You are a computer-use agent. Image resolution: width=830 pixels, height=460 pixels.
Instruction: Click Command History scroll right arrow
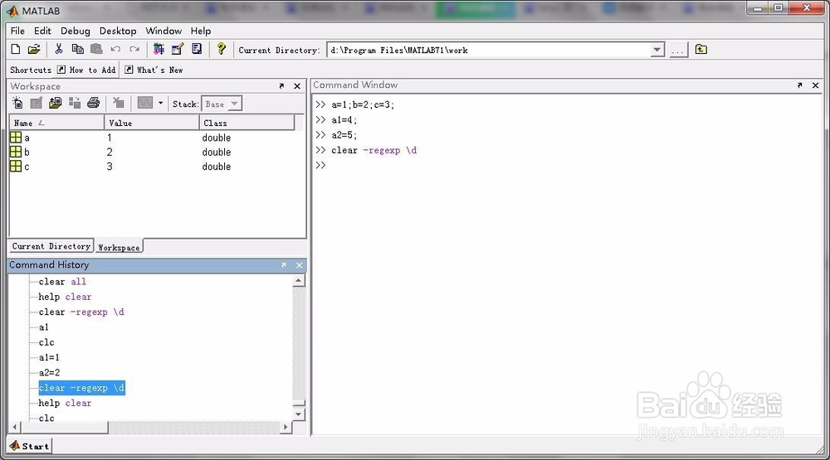[x=286, y=427]
